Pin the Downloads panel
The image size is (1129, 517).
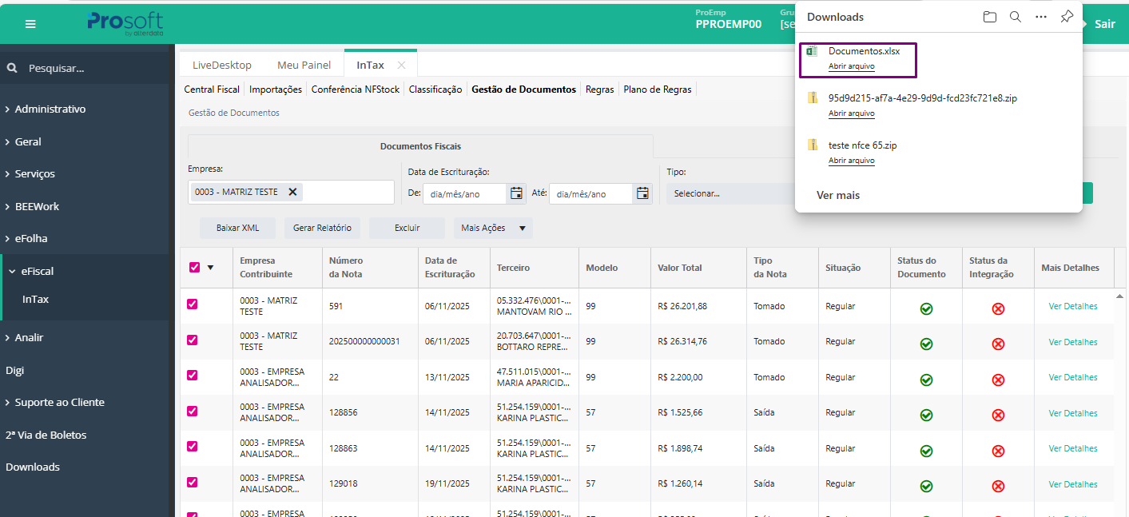1066,17
